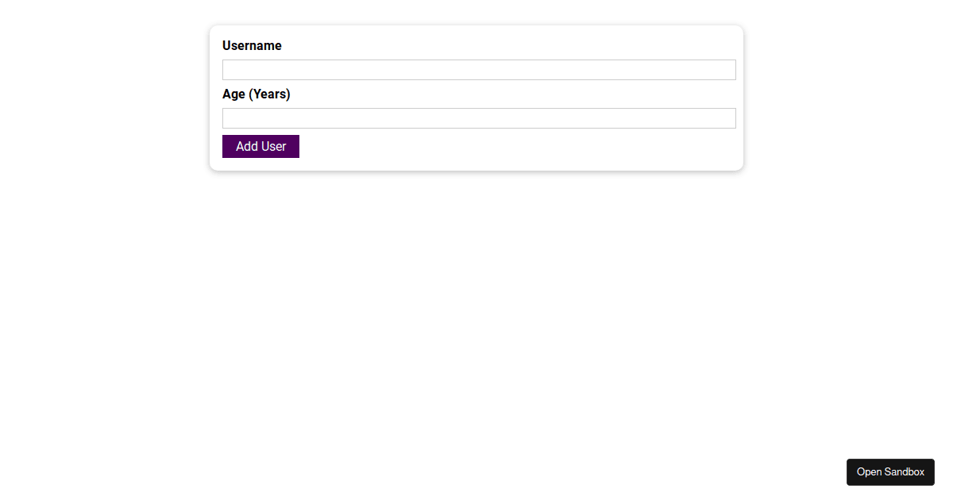Submit the form with Add User button

[x=260, y=147]
